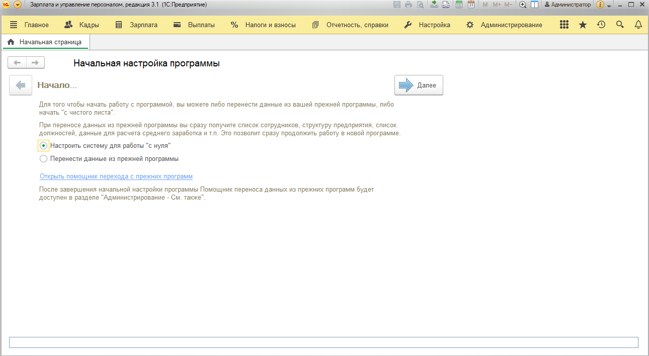
Task: Open the Выплаты section
Action: 194,25
